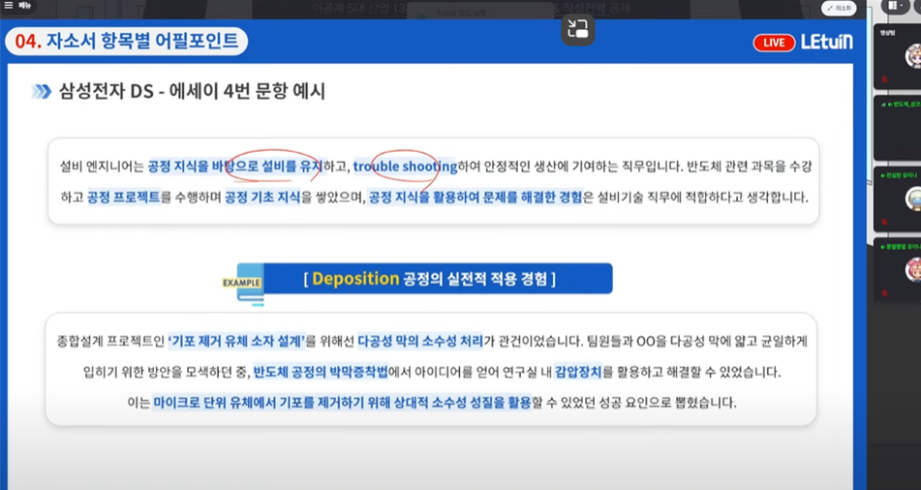Image resolution: width=921 pixels, height=490 pixels.
Task: Click muted mic icon on 영상팀 tile
Action: coord(883,78)
